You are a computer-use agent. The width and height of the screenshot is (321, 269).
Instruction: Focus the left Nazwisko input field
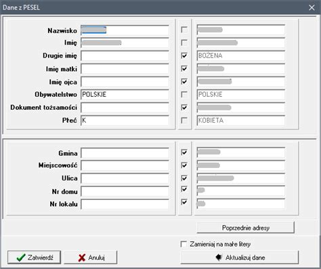pos(125,30)
